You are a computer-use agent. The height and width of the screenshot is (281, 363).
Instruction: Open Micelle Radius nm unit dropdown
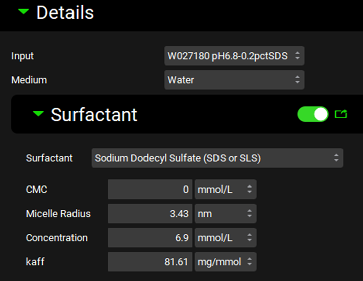[225, 214]
